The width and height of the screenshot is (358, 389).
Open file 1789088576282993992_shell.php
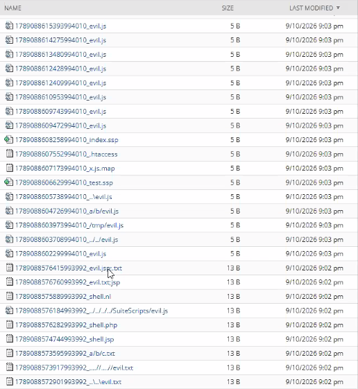tap(66, 325)
